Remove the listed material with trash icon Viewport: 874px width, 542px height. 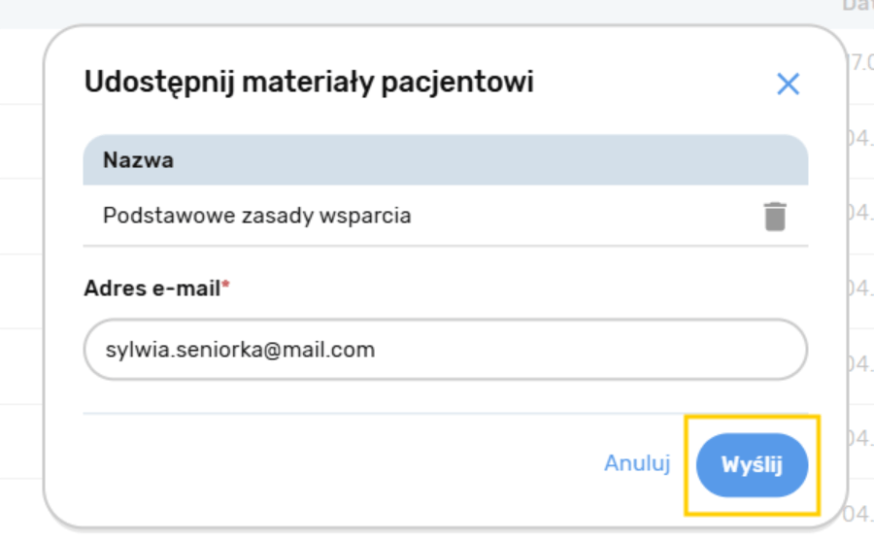774,216
